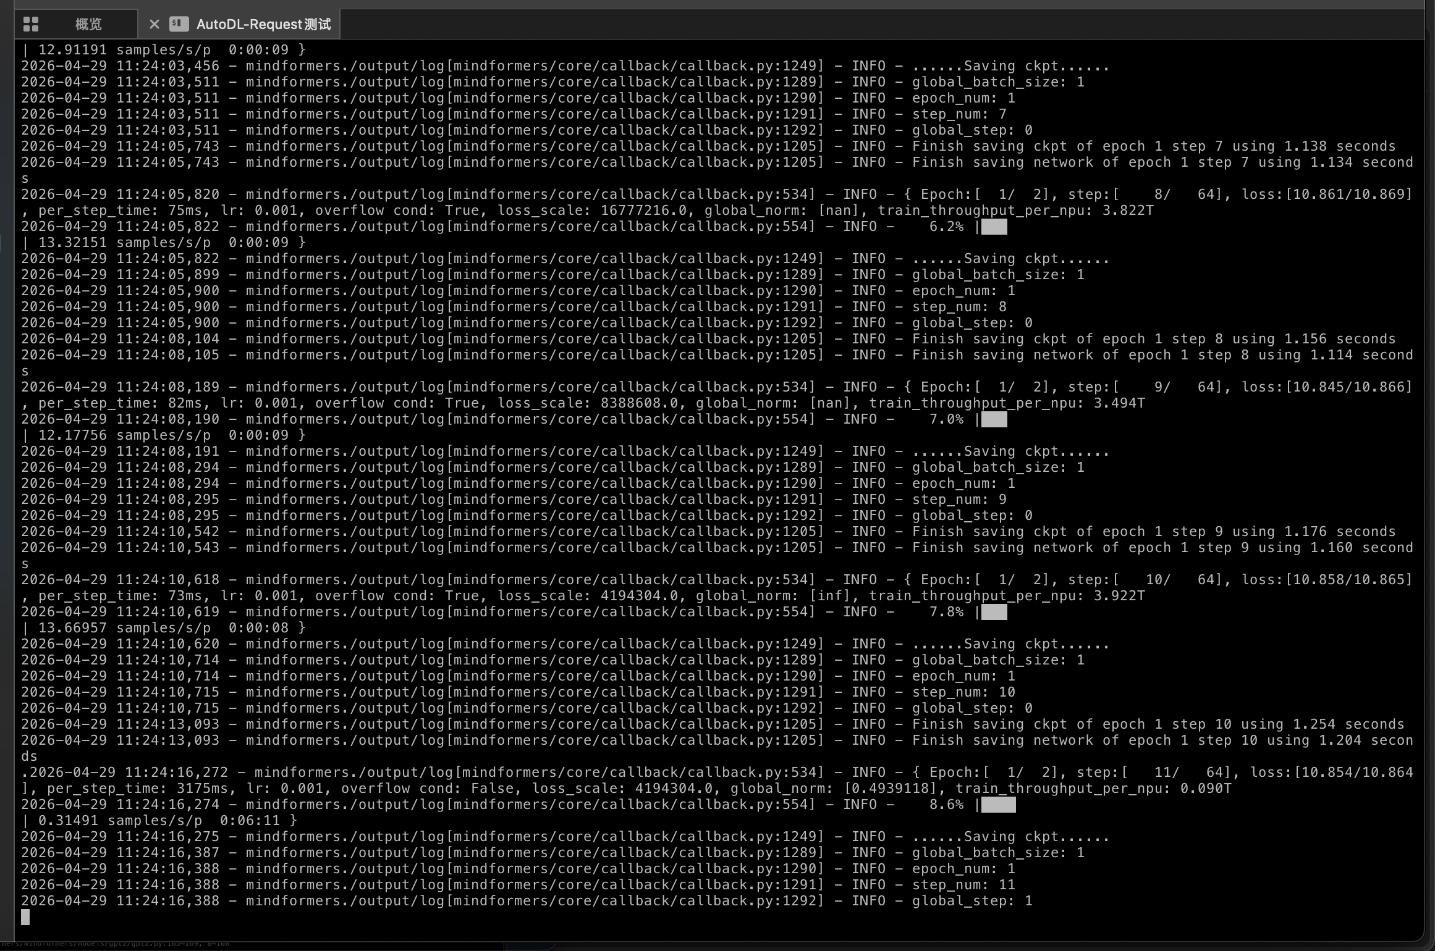Click the '13.66957 samples/s/p' line

point(124,628)
